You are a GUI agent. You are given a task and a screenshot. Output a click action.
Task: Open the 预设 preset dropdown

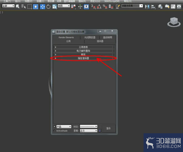click(88, 126)
